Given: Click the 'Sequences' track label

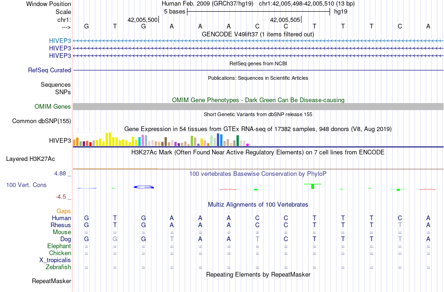Looking at the screenshot, I should coord(56,84).
